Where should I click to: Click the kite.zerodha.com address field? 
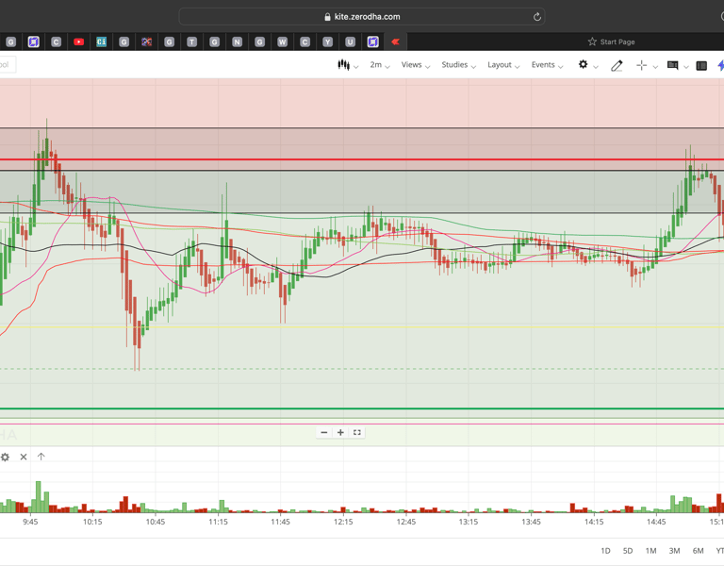362,17
